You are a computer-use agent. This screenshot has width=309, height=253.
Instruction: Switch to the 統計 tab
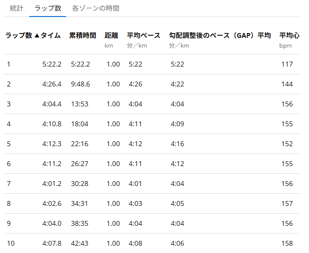17,8
